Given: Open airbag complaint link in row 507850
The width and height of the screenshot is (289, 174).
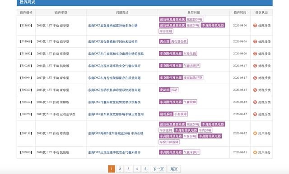Looking at the screenshot, I should click(x=114, y=152).
